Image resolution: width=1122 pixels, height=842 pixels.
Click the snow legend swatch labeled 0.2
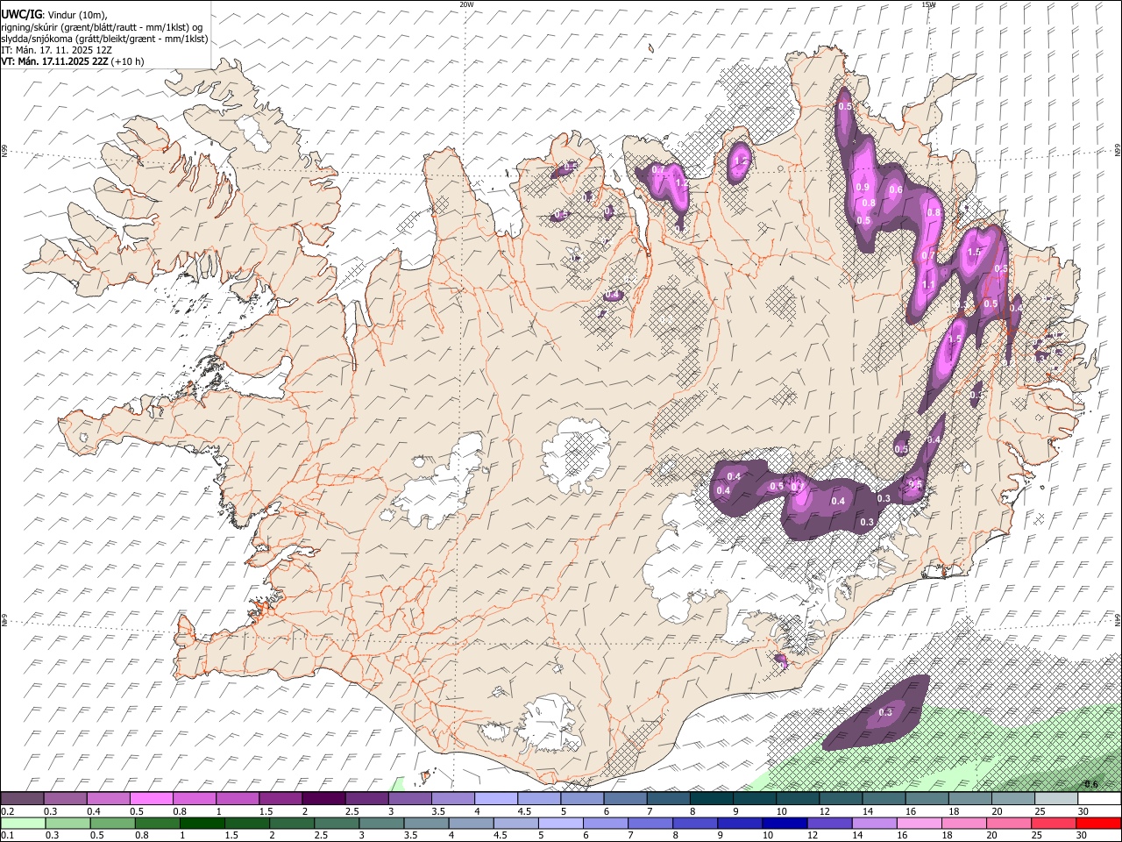pyautogui.click(x=23, y=799)
